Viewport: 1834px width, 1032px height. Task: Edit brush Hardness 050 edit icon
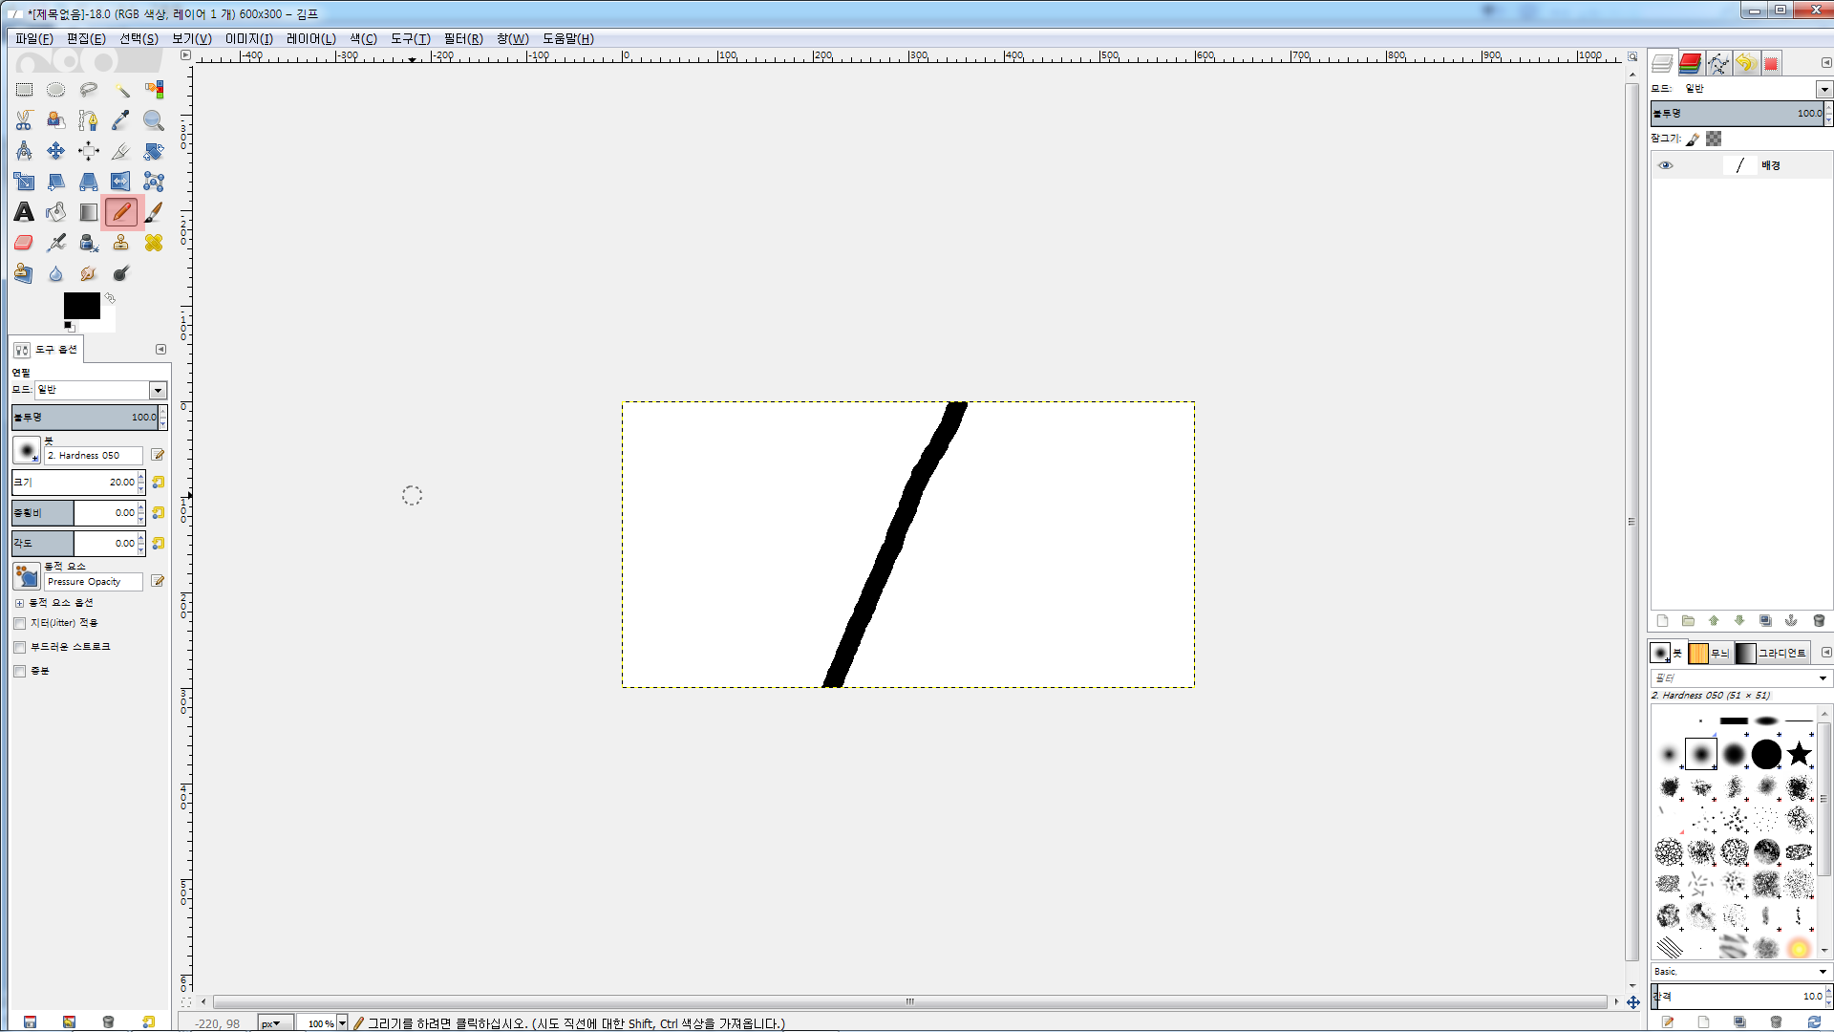pos(158,456)
